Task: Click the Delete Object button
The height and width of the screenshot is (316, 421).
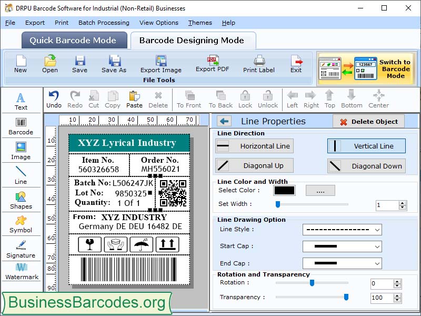Action: 368,121
